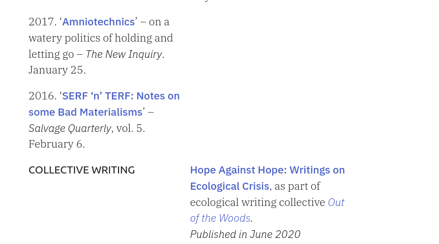Open 'Hope Against Hope: Writings on' link

[267, 170]
